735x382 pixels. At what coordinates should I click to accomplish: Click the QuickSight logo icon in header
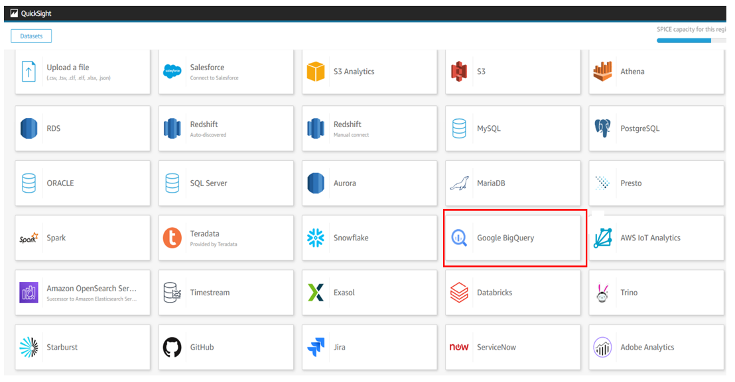tap(14, 13)
